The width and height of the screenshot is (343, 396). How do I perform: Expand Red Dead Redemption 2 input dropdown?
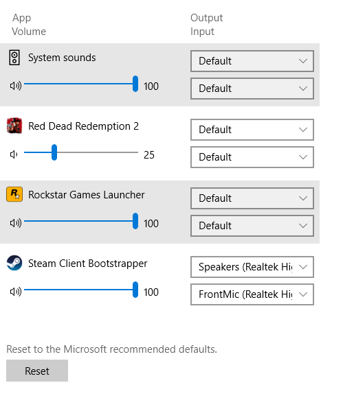(x=252, y=157)
